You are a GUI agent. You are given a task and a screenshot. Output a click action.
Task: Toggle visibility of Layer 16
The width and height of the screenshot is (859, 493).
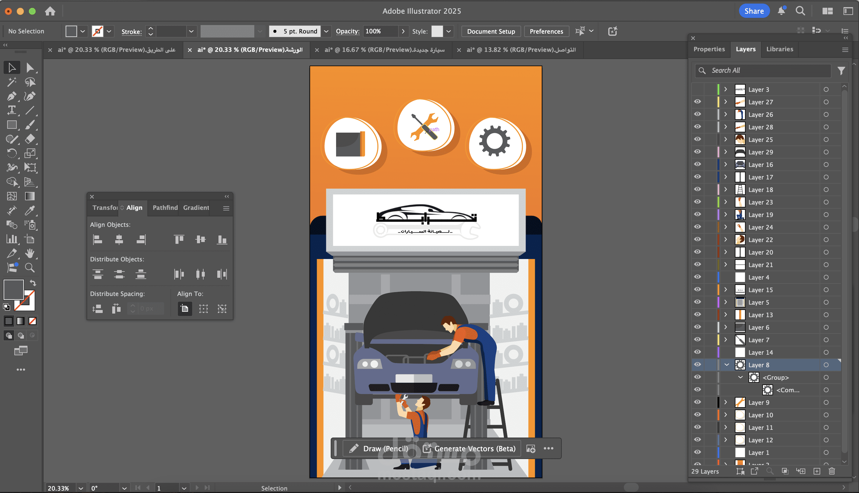click(x=697, y=165)
